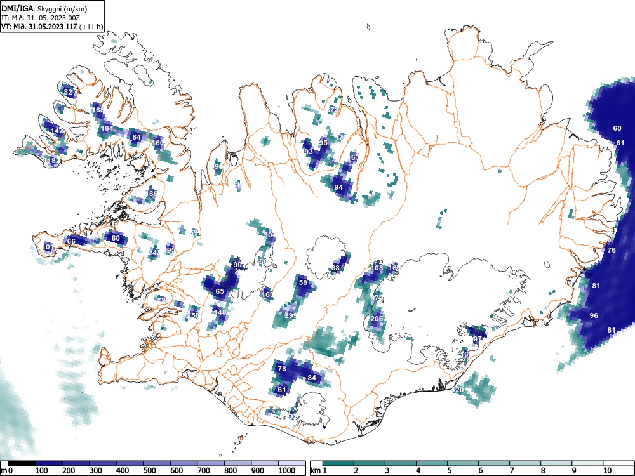Click the VT: Mið. 31.05.2023 11Z valid time
635x476 pixels.
pos(40,27)
